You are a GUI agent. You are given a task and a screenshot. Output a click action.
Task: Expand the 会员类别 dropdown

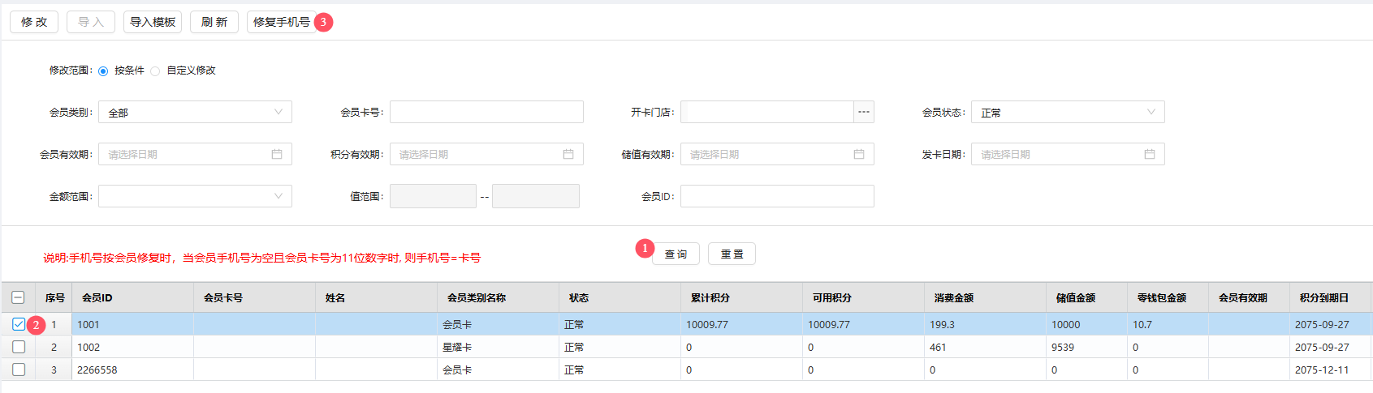tap(195, 112)
